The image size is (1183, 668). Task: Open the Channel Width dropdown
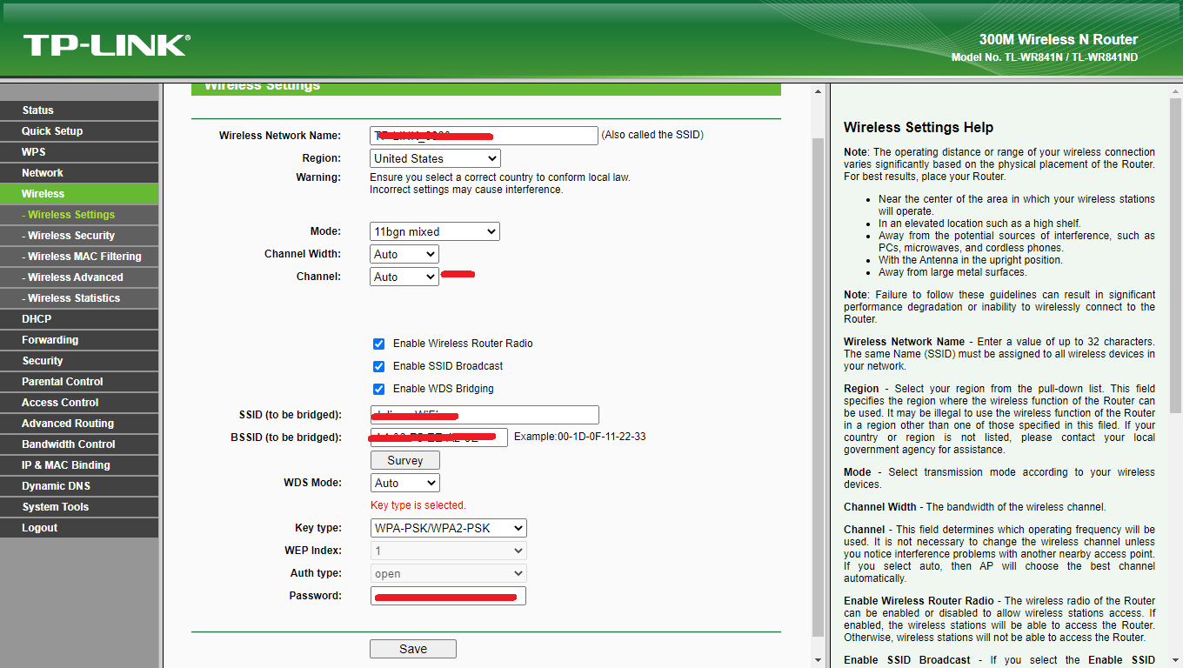point(404,254)
